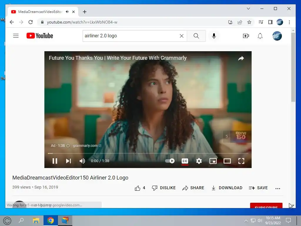
Task: Switch to miniplayer mode
Action: point(213,161)
